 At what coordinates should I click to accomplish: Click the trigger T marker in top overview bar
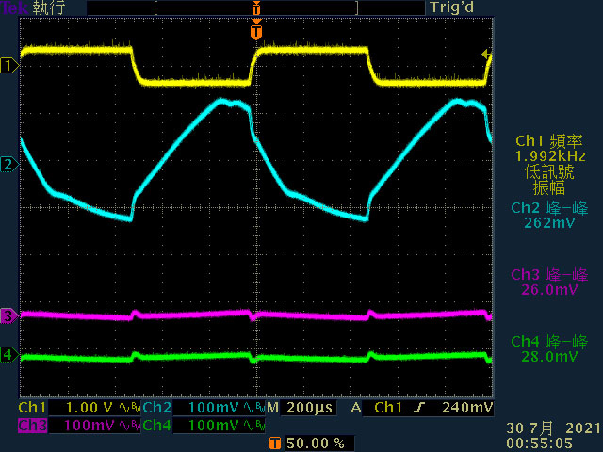[x=256, y=8]
